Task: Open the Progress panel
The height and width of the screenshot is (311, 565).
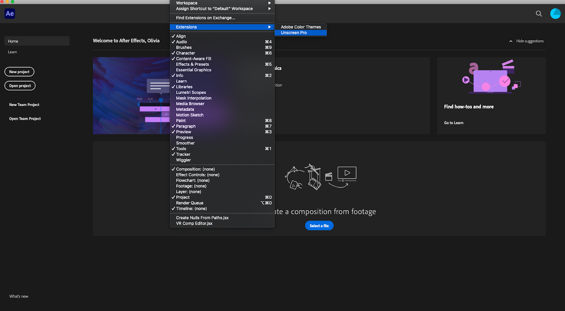Action: (222, 137)
